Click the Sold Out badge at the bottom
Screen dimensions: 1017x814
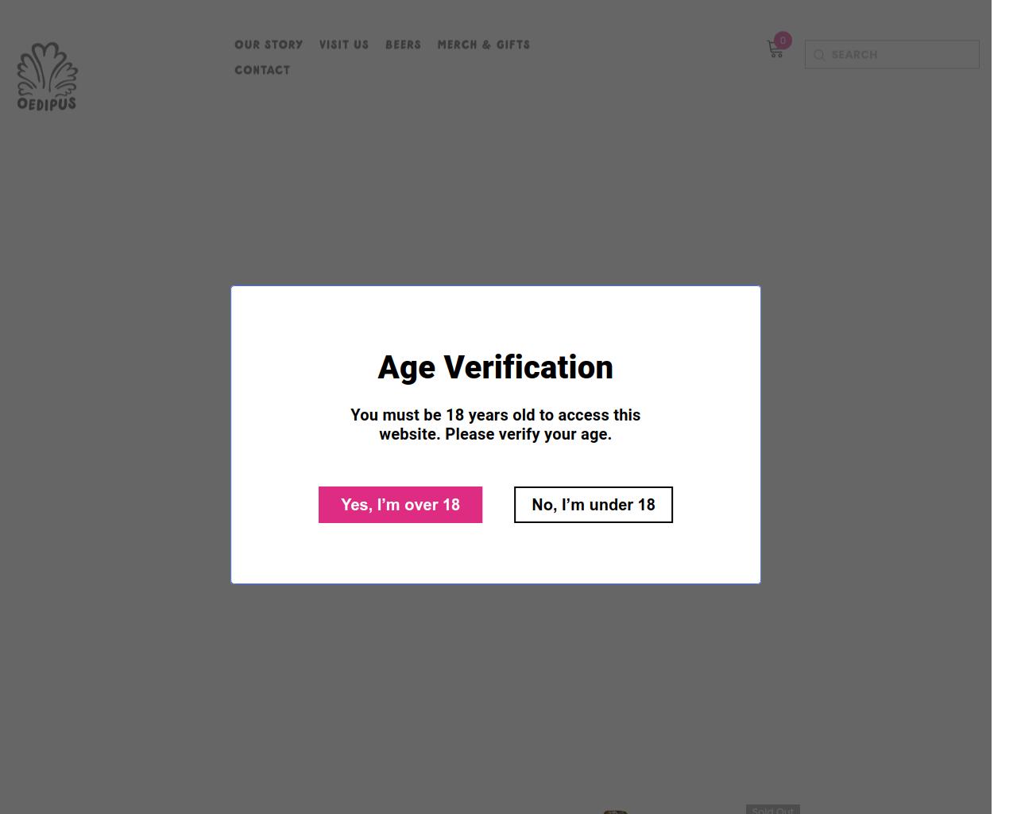[772, 809]
